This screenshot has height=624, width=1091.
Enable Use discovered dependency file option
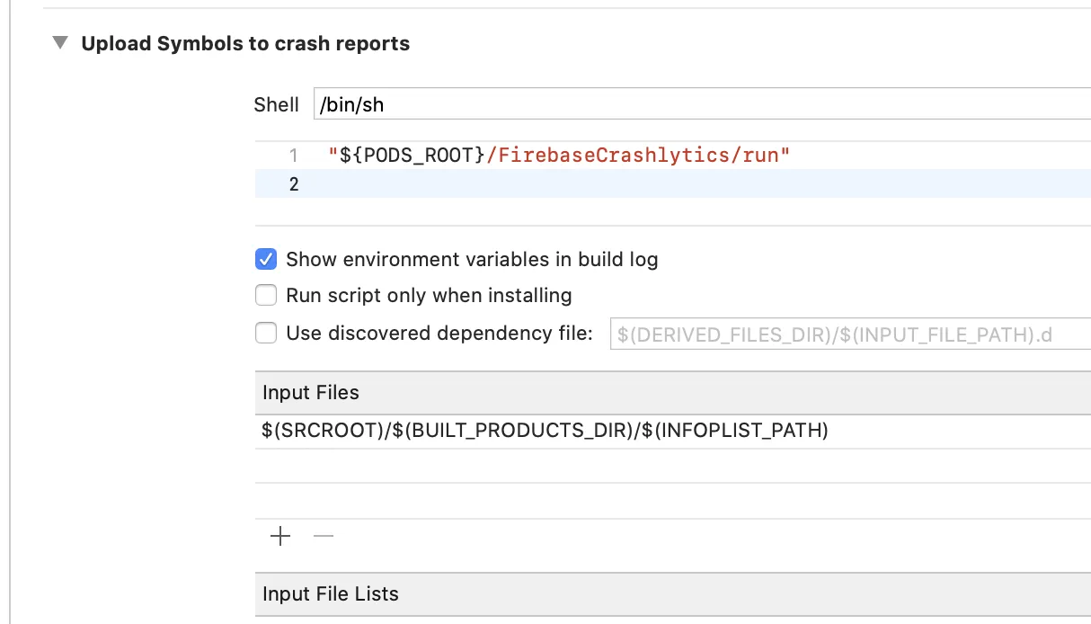pyautogui.click(x=266, y=334)
